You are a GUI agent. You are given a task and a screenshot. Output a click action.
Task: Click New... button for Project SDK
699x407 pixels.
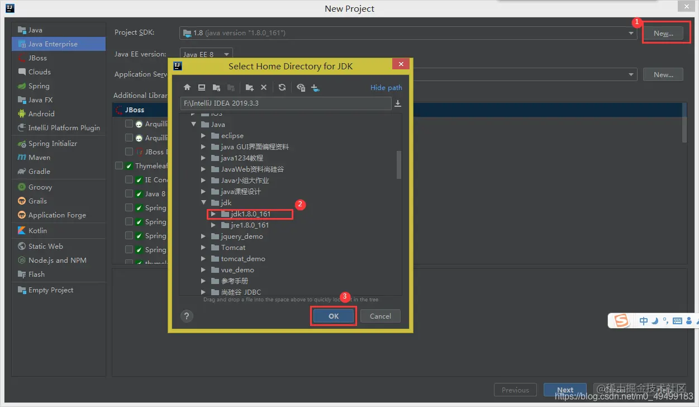click(x=663, y=33)
